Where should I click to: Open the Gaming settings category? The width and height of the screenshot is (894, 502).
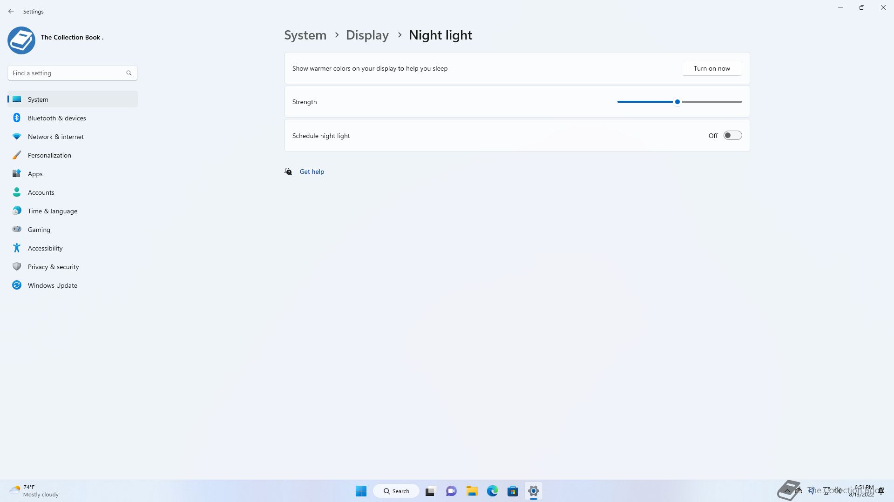pos(39,230)
